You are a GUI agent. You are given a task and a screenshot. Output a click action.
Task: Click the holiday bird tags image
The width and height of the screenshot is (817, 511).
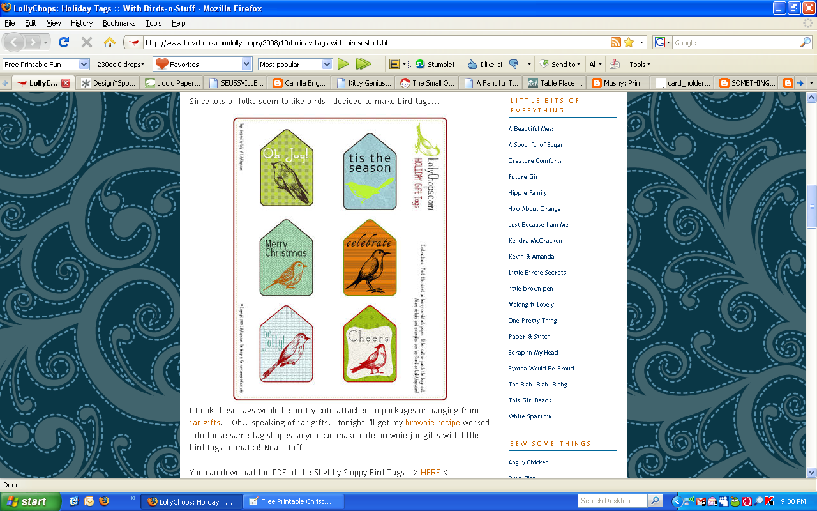(x=340, y=259)
